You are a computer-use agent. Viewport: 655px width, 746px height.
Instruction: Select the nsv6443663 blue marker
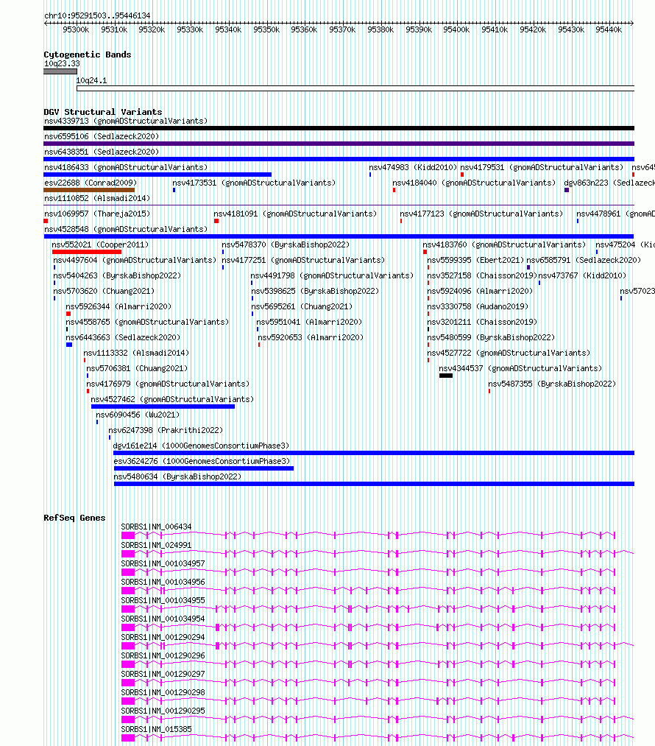tap(69, 345)
